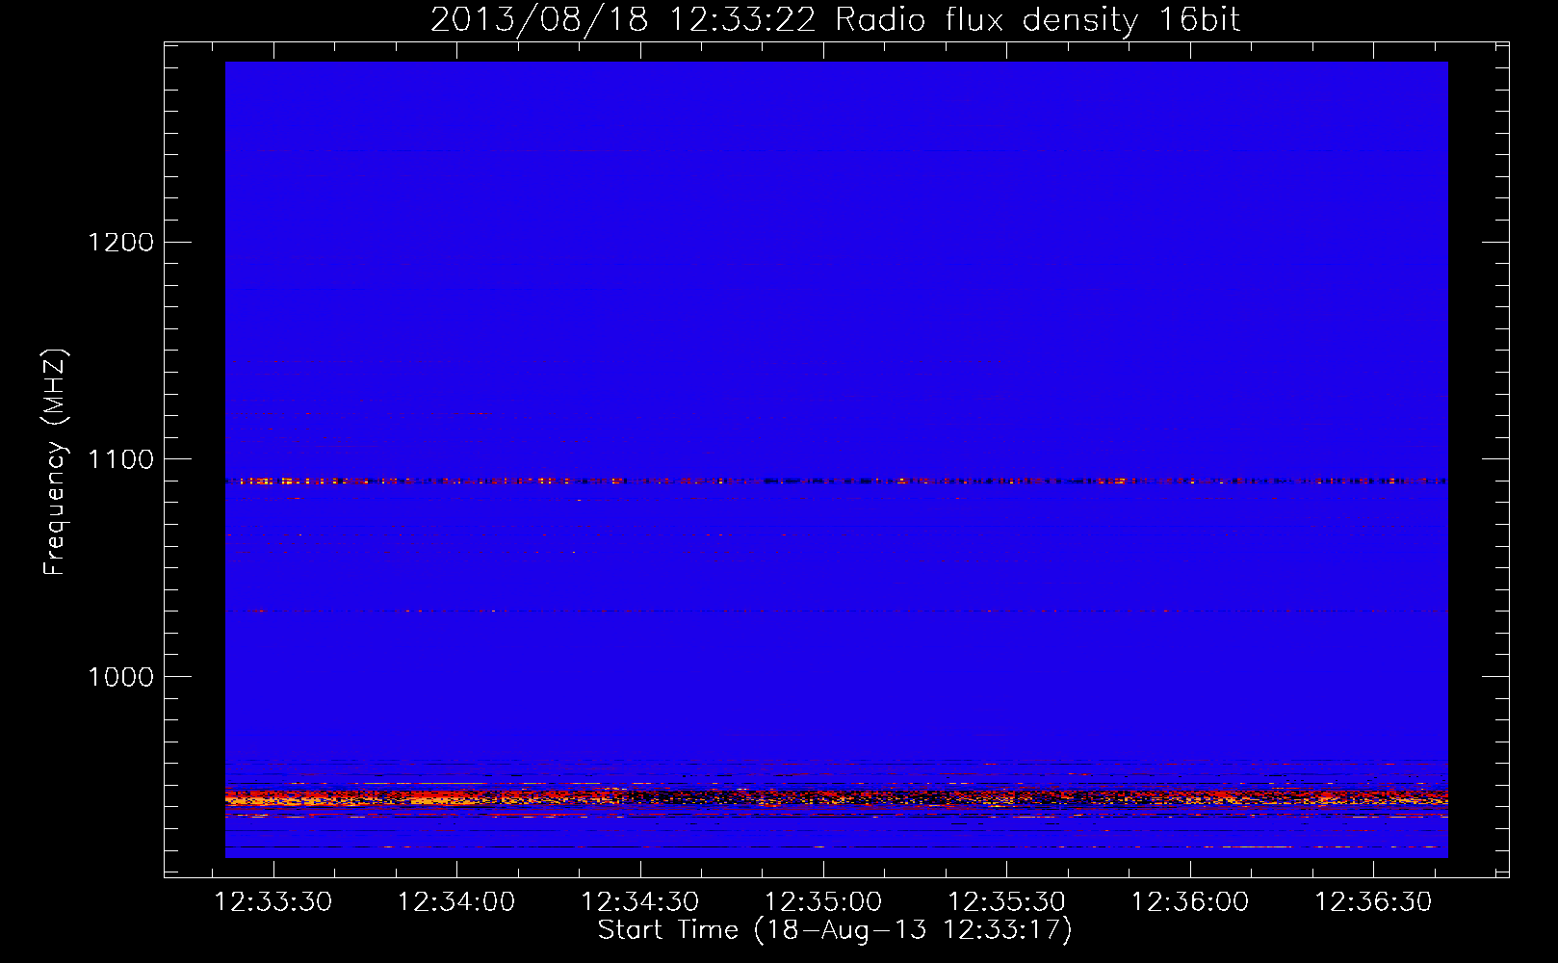This screenshot has width=1558, height=963.
Task: Click the 12:33:30 time tick label
Action: coord(273,902)
